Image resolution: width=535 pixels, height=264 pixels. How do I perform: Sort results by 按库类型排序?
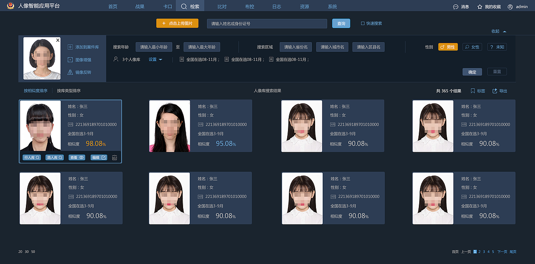click(69, 91)
